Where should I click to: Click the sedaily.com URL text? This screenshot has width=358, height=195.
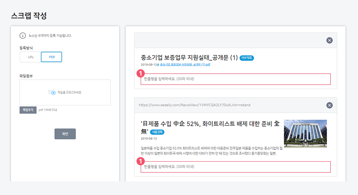(195, 105)
